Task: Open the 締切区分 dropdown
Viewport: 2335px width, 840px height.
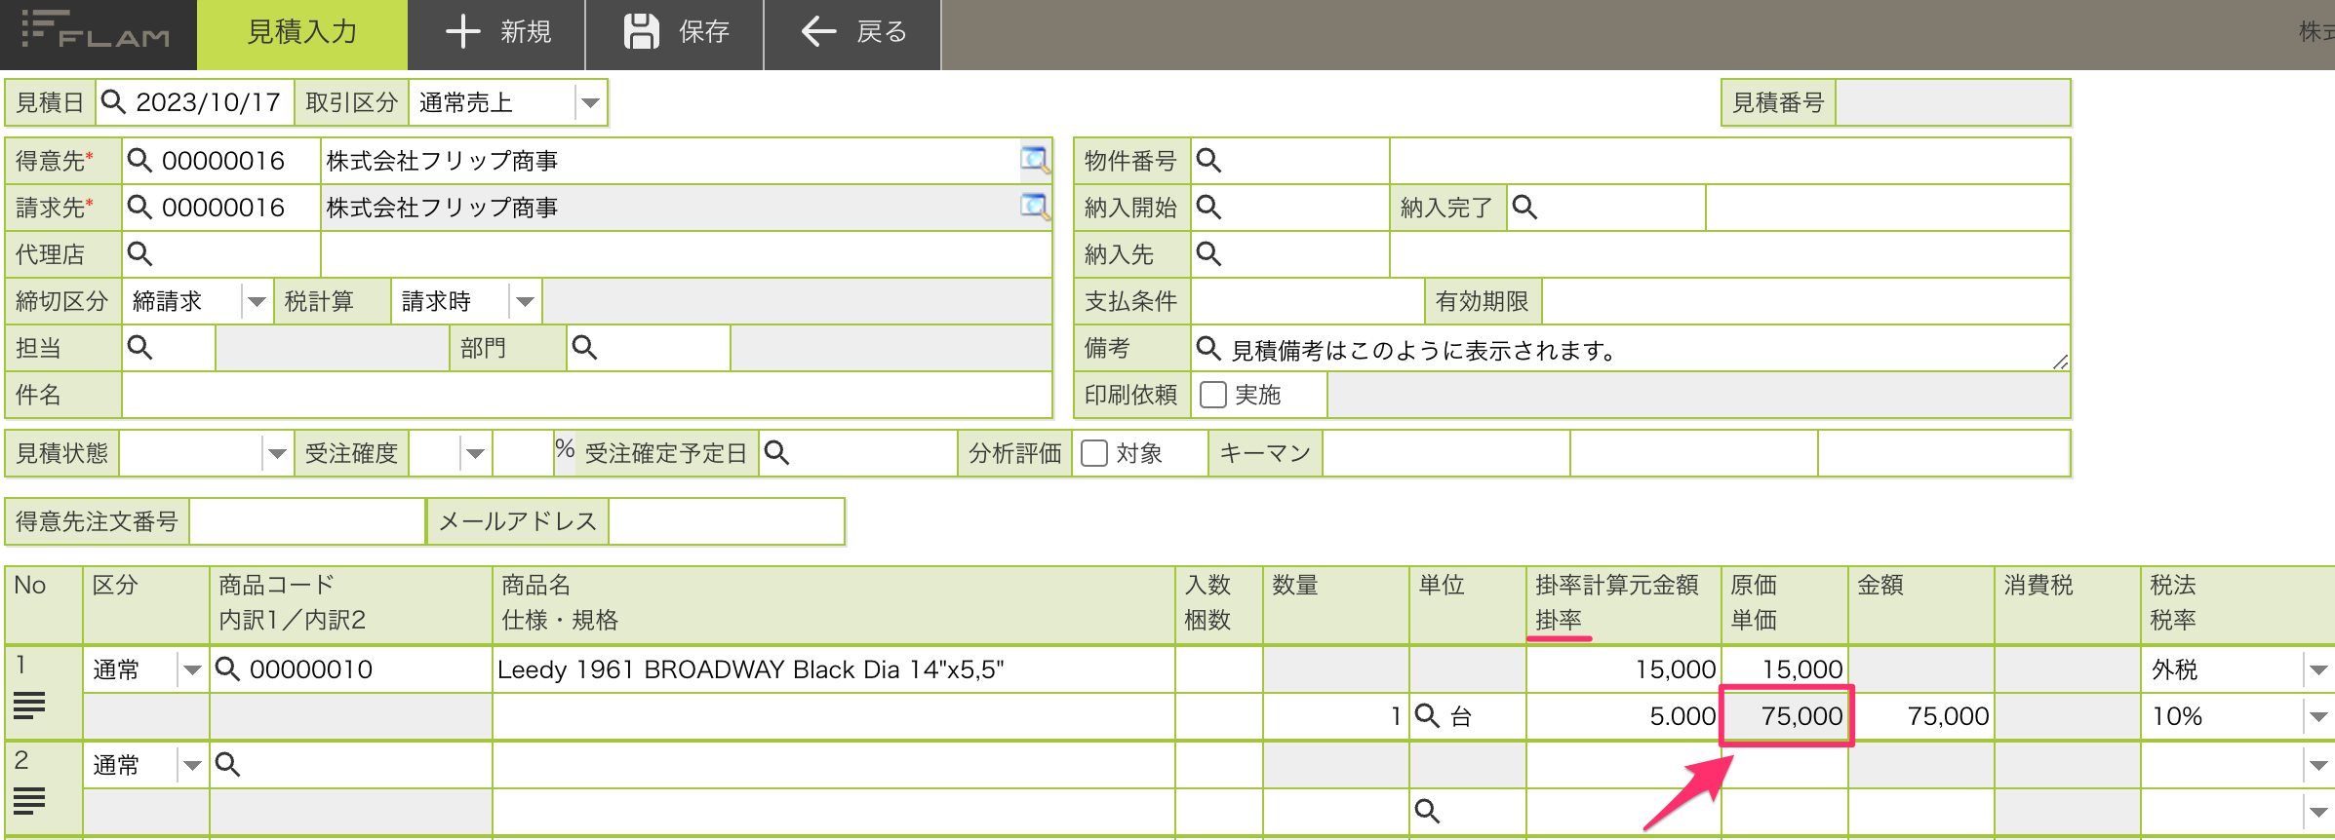Action: pos(256,302)
